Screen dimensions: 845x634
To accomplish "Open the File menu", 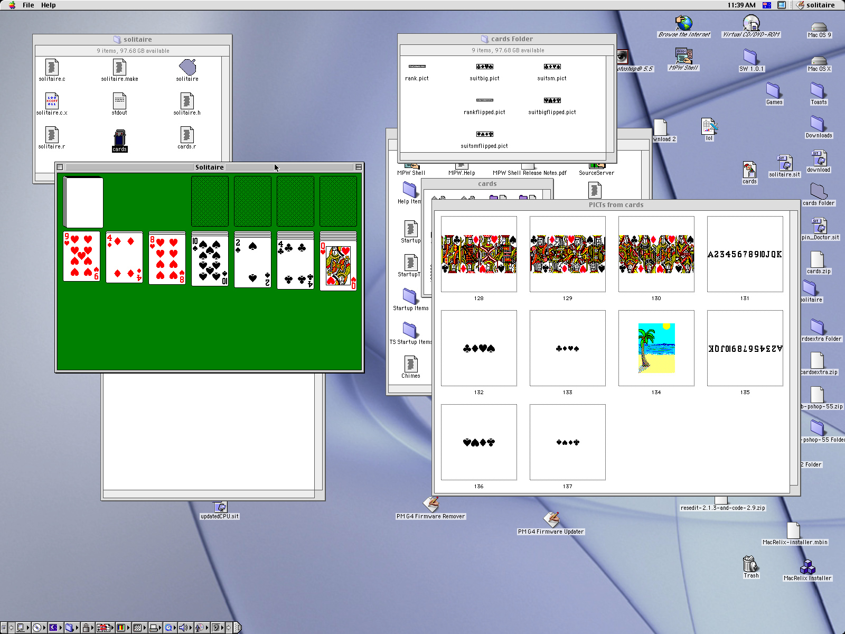I will tap(29, 5).
